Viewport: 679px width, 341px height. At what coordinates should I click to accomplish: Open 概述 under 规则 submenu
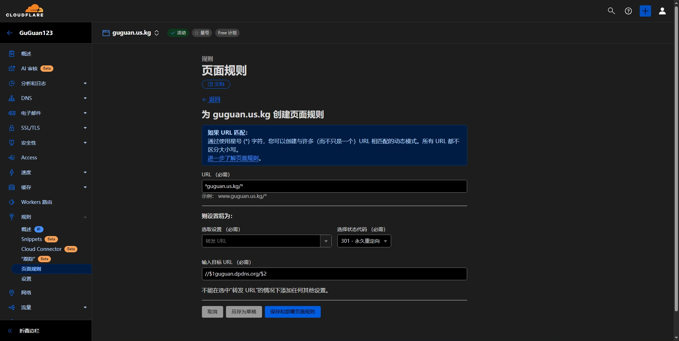pyautogui.click(x=26, y=229)
